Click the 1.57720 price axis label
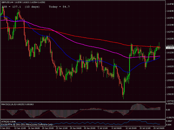The height and width of the screenshot is (130, 174). click(170, 101)
